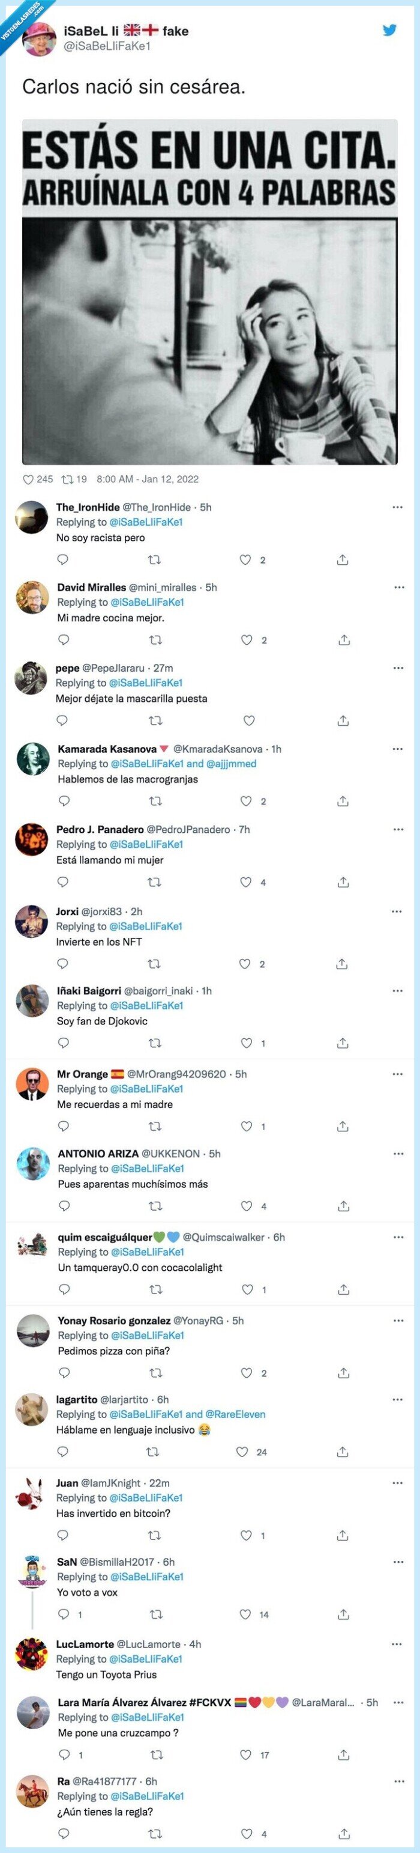Screen dimensions: 420x1853
Task: Reply to The_IronHide's comment
Action: click(x=62, y=559)
